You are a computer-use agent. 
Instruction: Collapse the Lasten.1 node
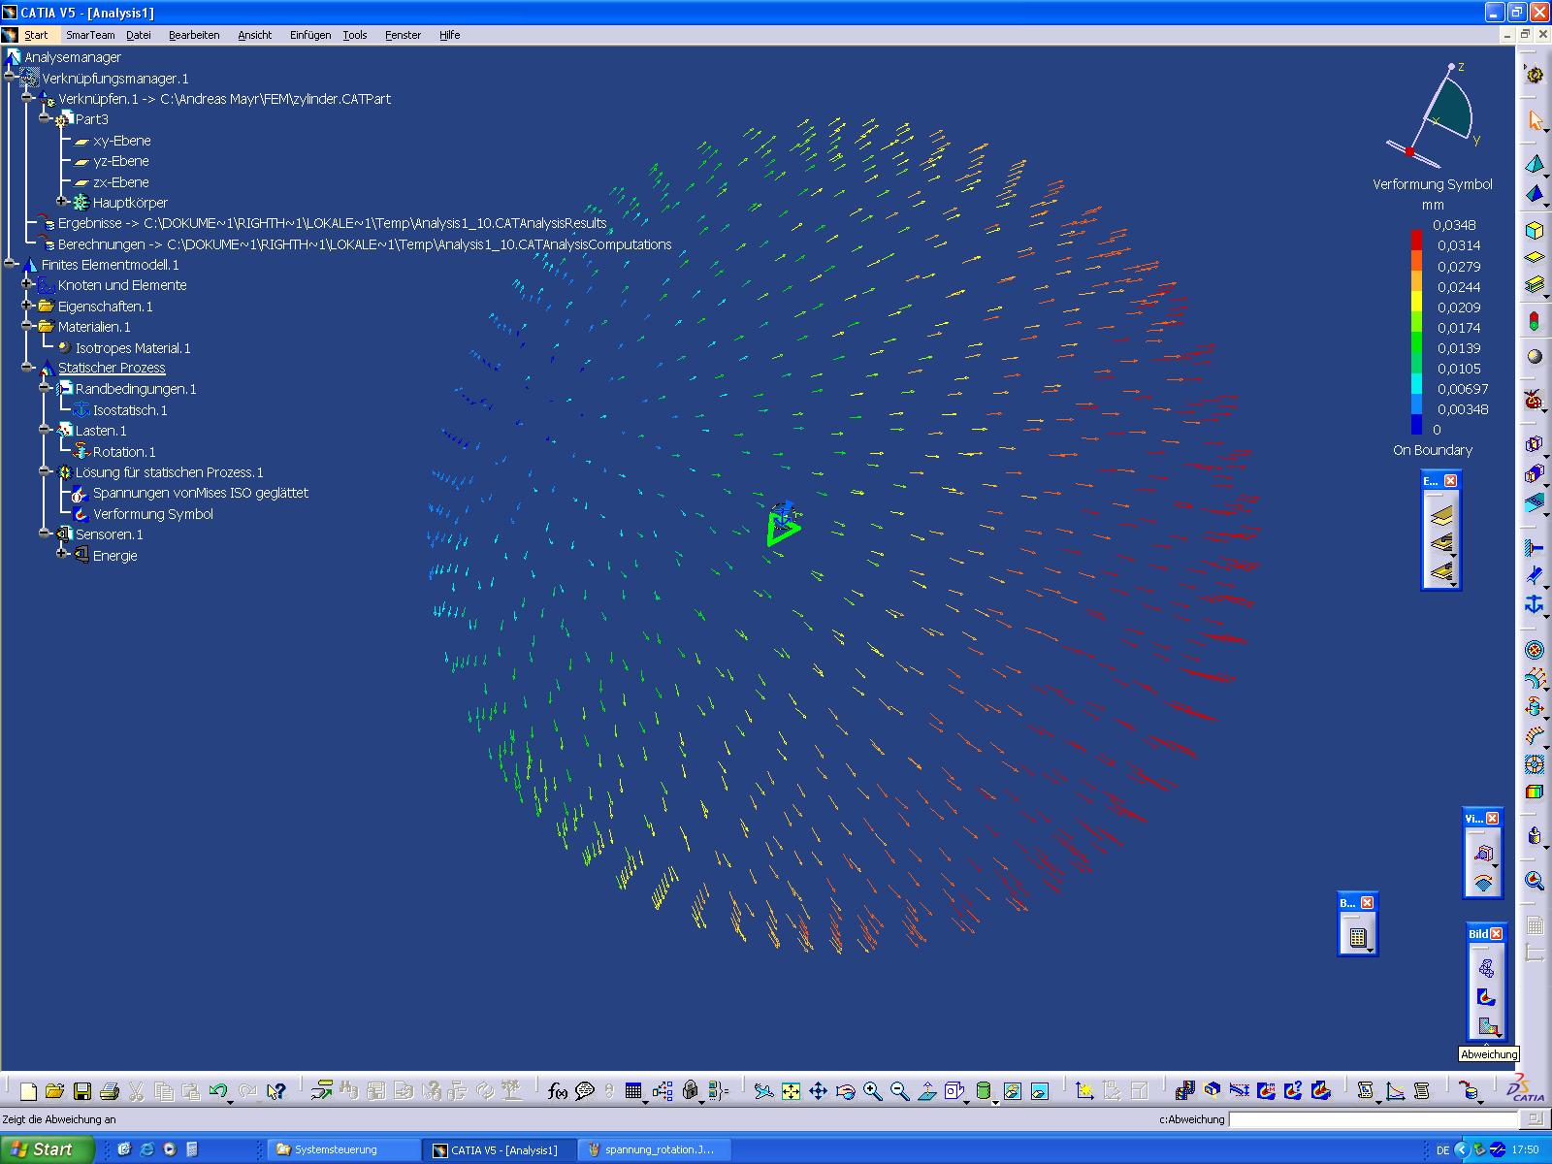(x=45, y=430)
